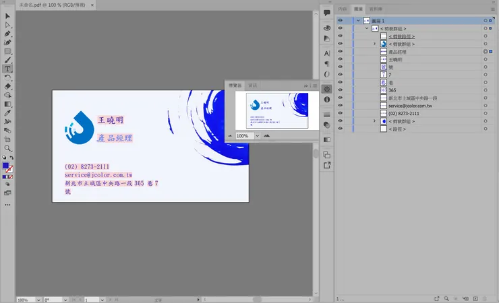Image resolution: width=499 pixels, height=303 pixels.
Task: Select the Rotate tool
Action: pyautogui.click(x=7, y=77)
